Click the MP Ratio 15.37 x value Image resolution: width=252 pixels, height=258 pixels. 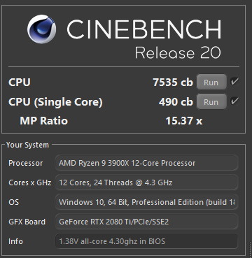click(x=184, y=121)
